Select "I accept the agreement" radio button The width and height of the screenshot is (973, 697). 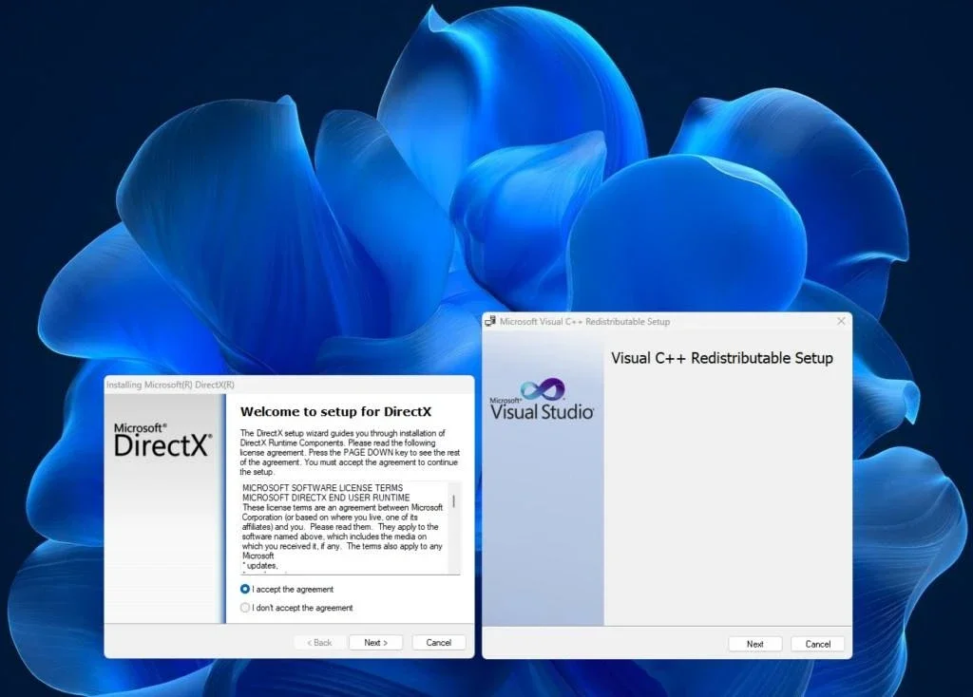pyautogui.click(x=245, y=589)
